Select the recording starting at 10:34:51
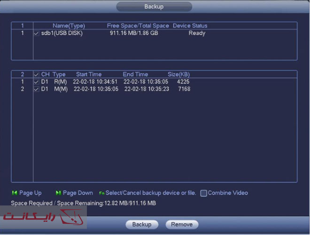Image resolution: width=310 pixels, height=235 pixels. (x=95, y=82)
